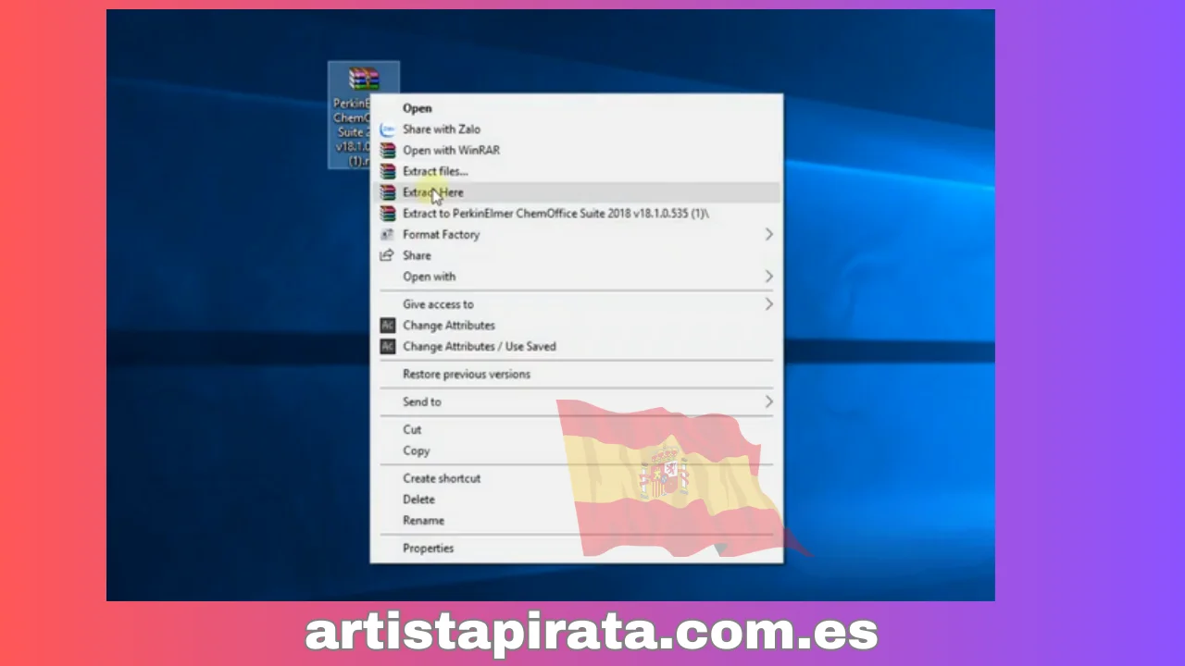Click the AC icon beside Change Attributes / Use Saved

[388, 347]
